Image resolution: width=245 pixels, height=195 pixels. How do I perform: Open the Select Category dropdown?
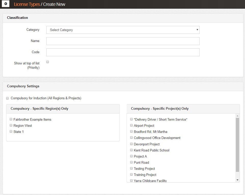(x=123, y=30)
